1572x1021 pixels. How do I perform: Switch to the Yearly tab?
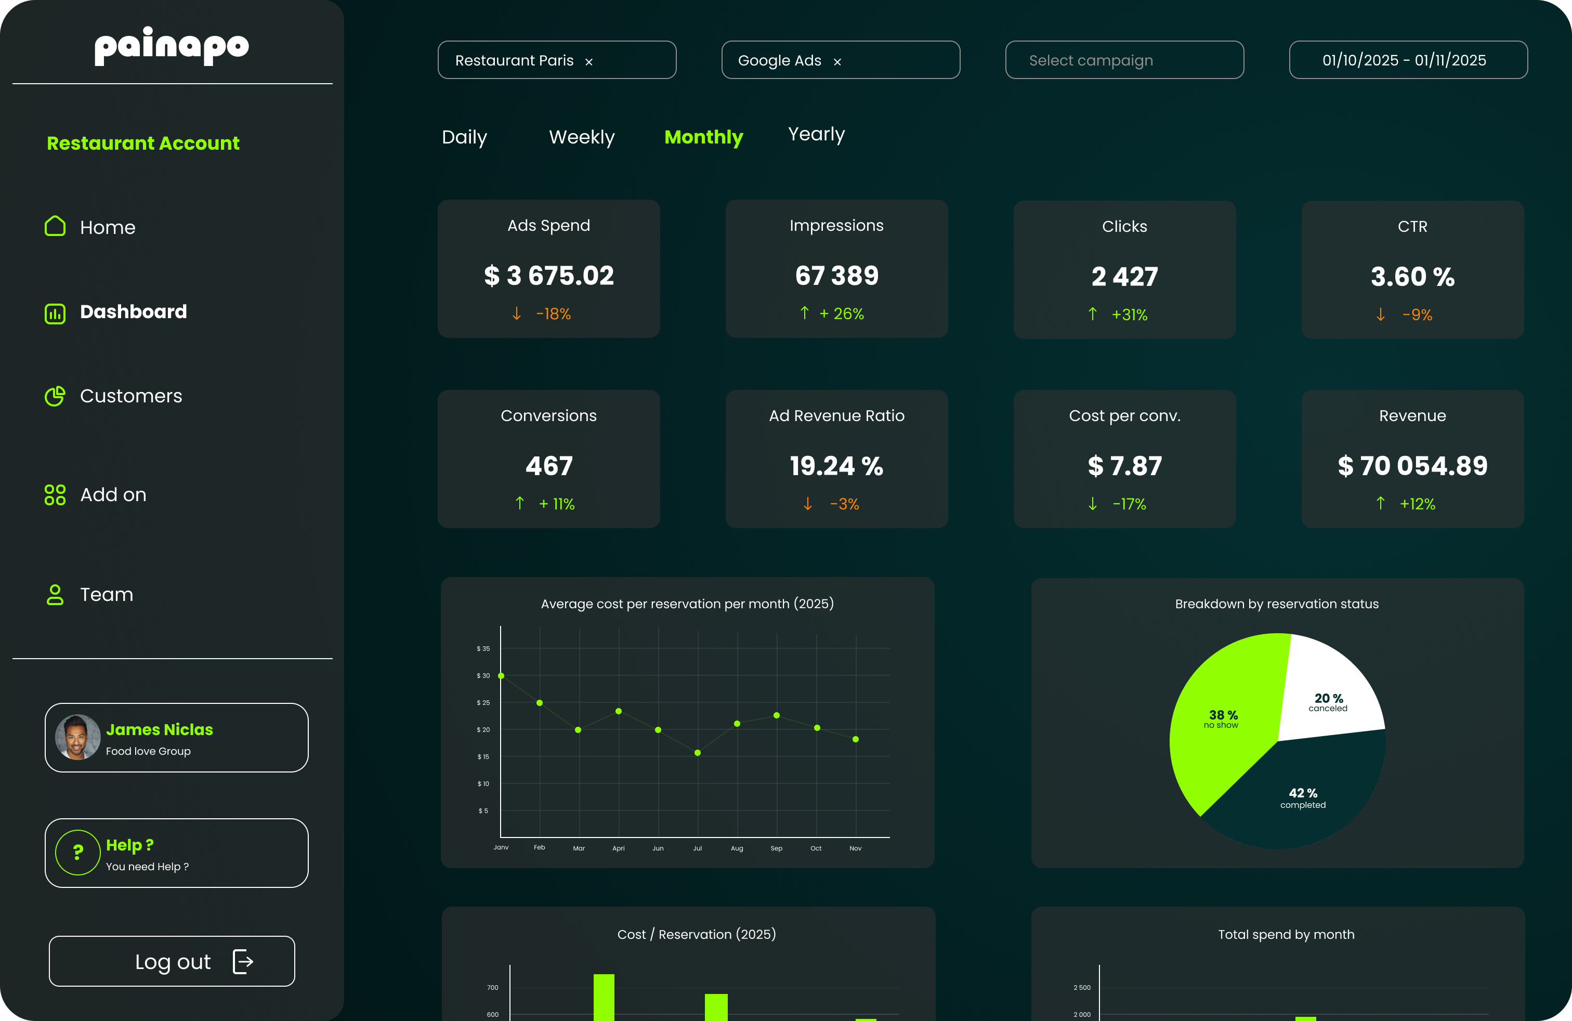(816, 134)
